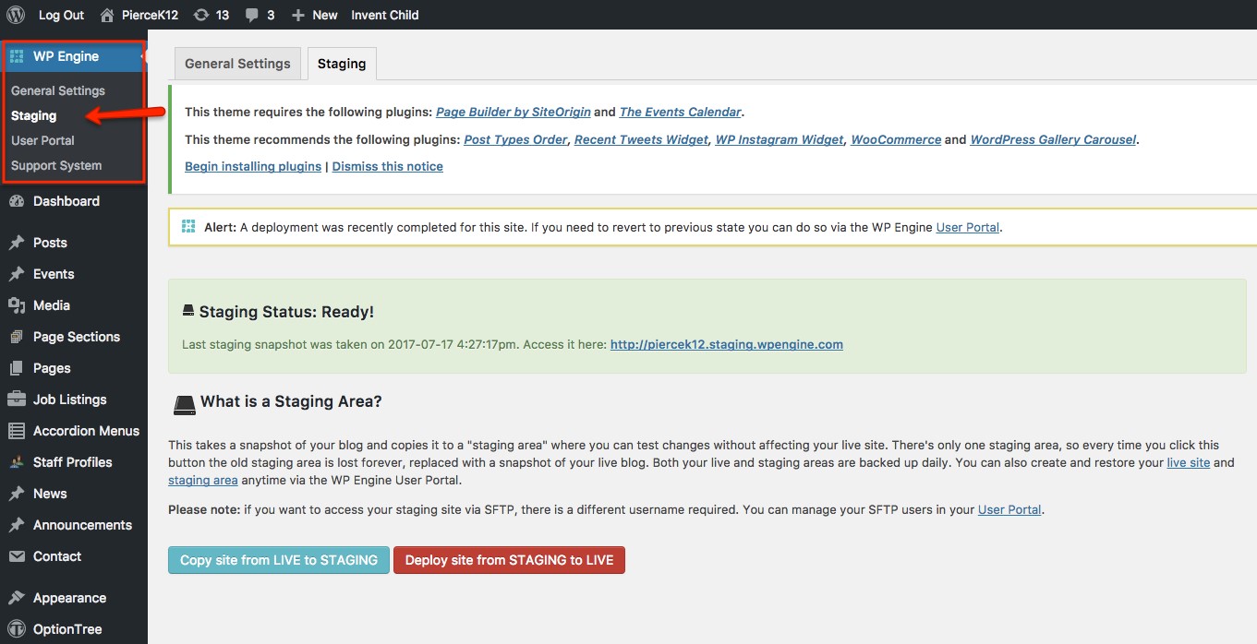
Task: Open WordPress Gallery Carousel link
Action: 1054,139
